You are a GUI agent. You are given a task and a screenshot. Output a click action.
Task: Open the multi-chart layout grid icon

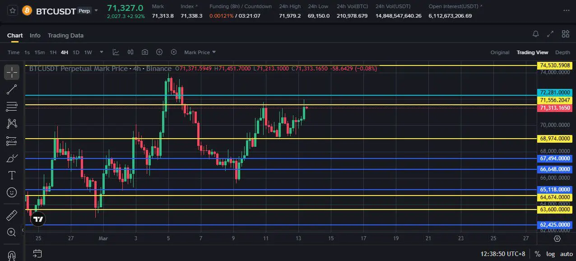pos(566,34)
